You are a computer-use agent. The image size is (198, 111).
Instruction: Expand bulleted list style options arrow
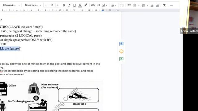coord(139,5)
